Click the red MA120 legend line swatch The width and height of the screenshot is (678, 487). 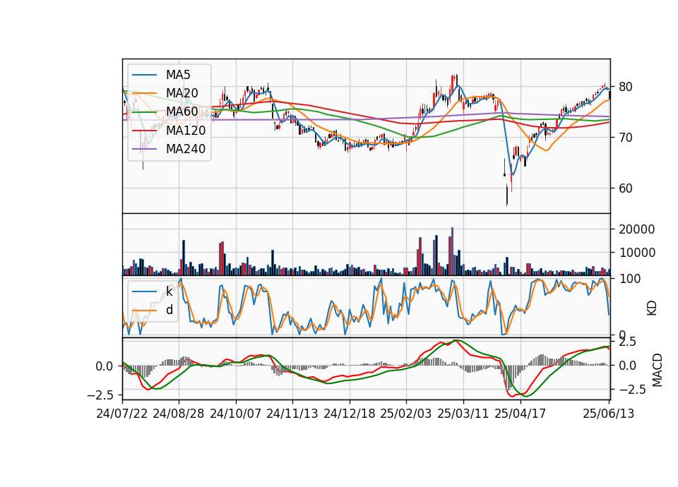144,131
